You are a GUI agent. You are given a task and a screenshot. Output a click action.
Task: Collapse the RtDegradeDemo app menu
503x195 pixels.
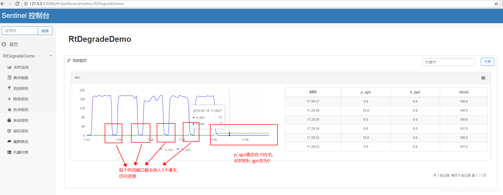pyautogui.click(x=19, y=56)
